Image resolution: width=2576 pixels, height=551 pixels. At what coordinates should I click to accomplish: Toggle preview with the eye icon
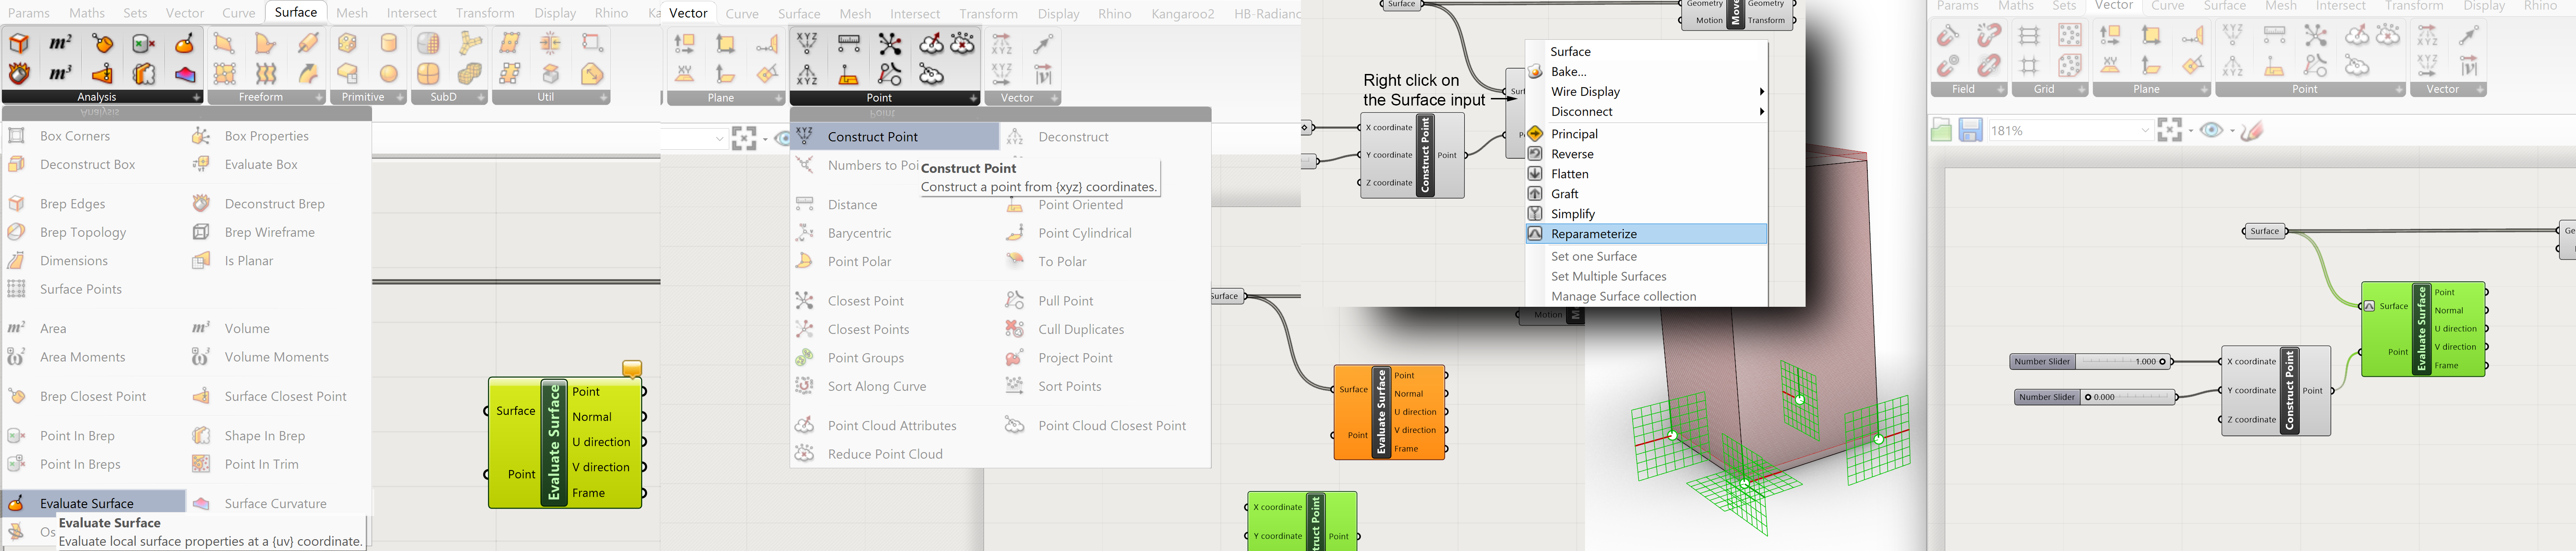click(2212, 130)
